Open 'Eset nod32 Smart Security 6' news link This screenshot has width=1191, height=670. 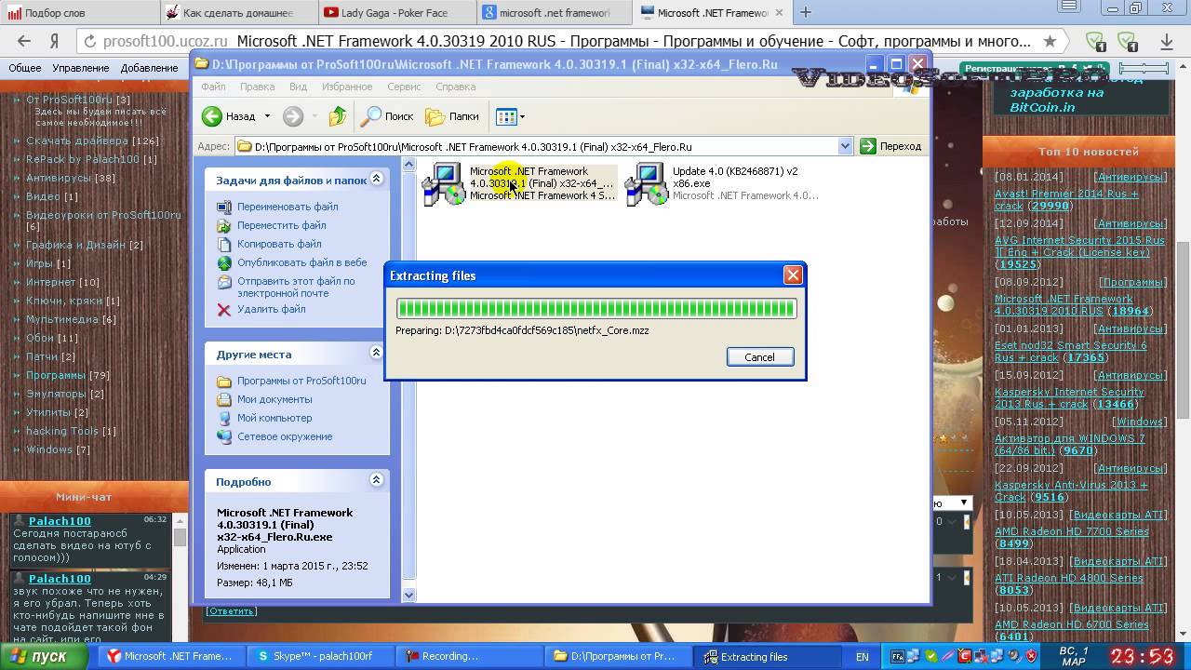1070,351
